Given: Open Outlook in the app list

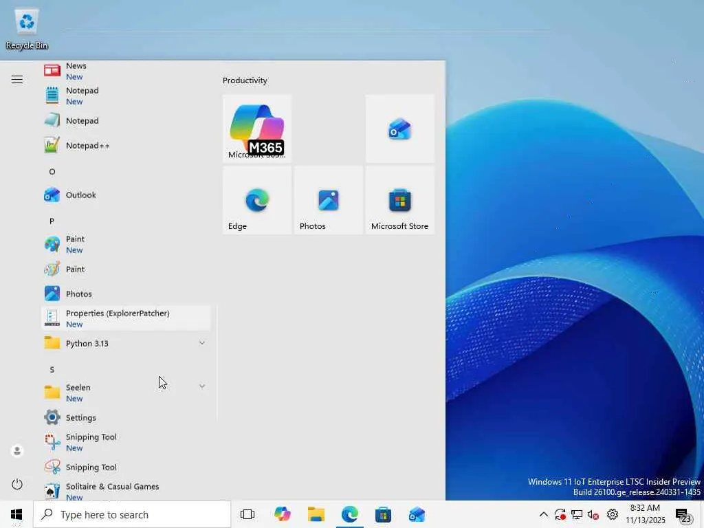Looking at the screenshot, I should click(x=126, y=195).
